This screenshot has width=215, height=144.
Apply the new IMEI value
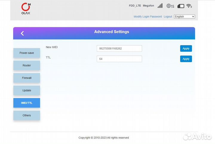point(186,48)
